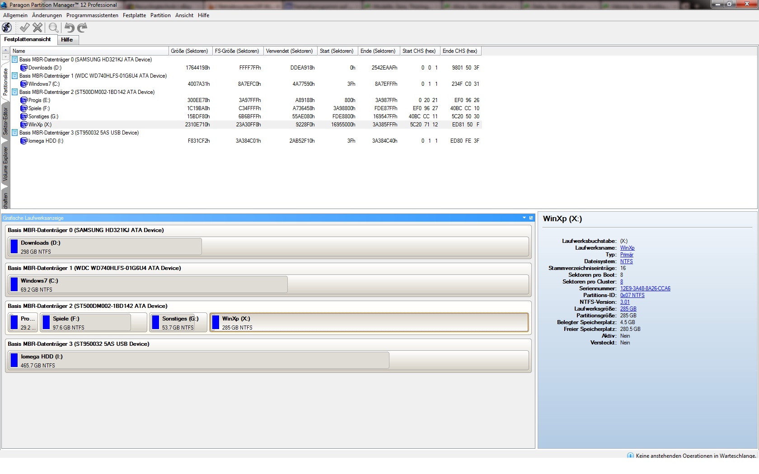Screen dimensions: 759x474
Task: Sort by the Start (Sektoren) column header
Action: (337, 51)
